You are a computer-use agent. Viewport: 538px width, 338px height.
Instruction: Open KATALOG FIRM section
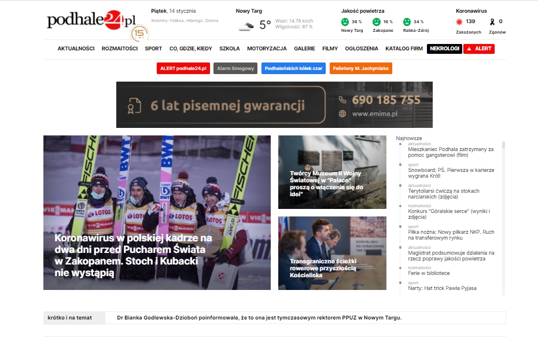(404, 49)
